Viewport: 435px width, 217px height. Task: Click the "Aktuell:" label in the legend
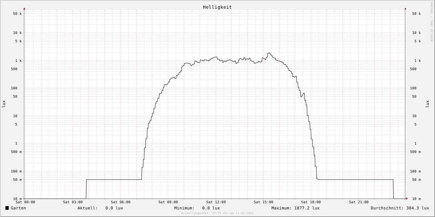[87, 208]
